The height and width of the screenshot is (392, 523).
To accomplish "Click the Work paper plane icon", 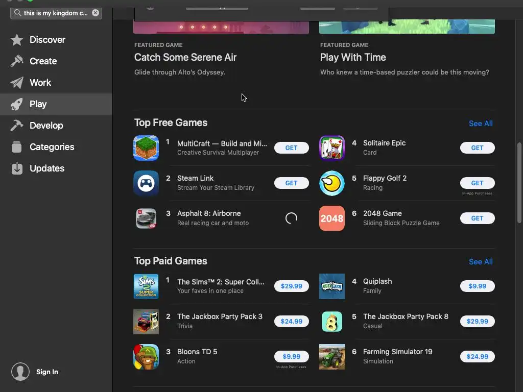I will 17,82.
